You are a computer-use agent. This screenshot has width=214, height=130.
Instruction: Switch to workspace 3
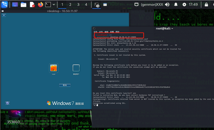(78, 5)
